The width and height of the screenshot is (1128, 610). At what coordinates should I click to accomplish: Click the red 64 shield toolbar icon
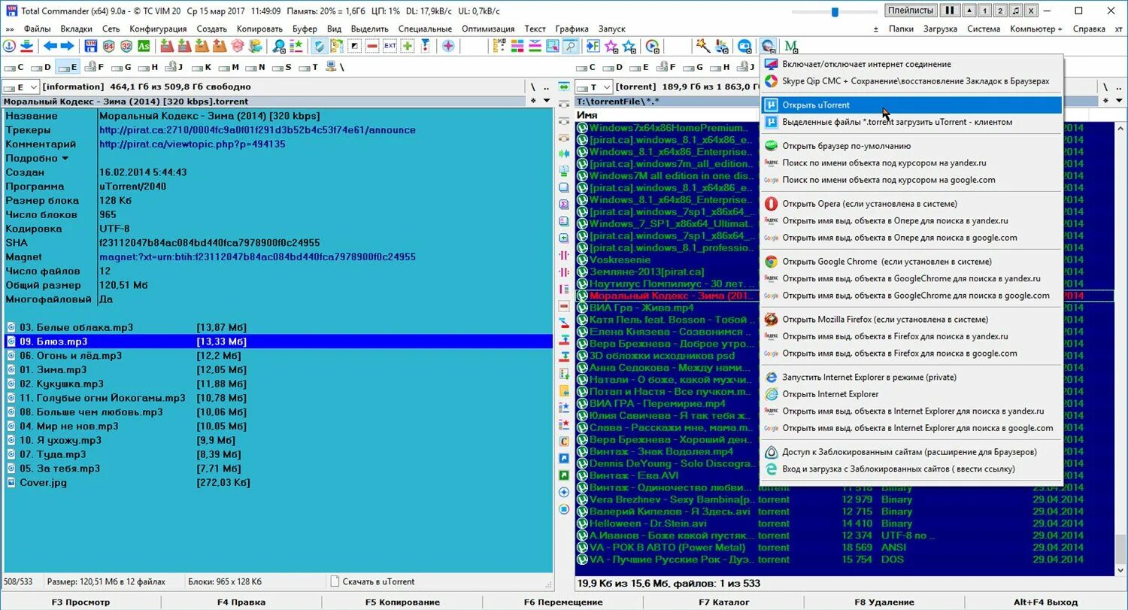click(108, 46)
